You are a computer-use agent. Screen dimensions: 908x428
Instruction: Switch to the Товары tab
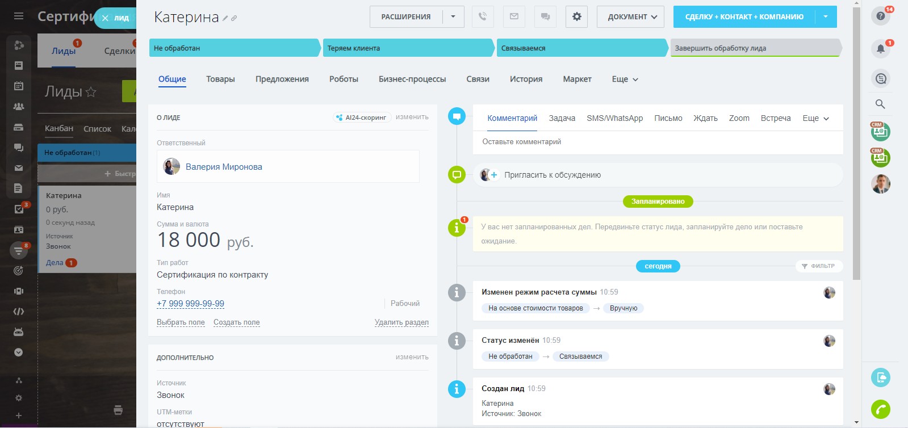220,79
